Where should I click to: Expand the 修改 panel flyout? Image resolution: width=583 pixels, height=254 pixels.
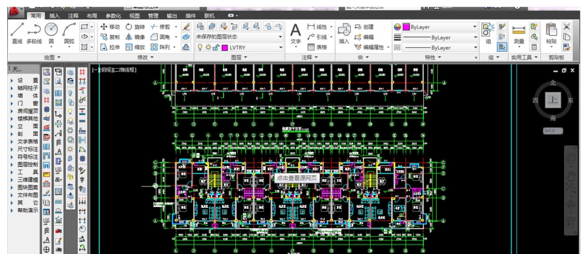coord(146,57)
